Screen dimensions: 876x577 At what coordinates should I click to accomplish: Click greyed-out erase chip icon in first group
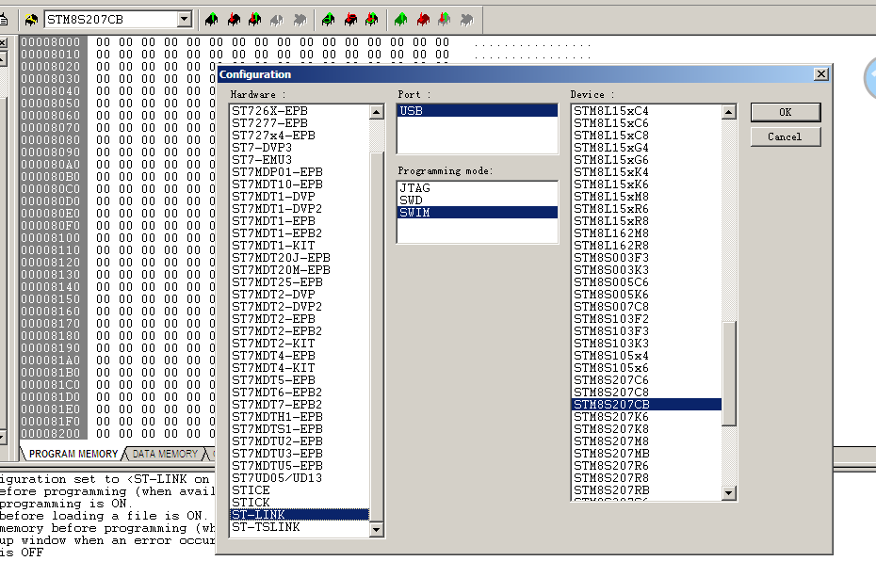[x=300, y=20]
